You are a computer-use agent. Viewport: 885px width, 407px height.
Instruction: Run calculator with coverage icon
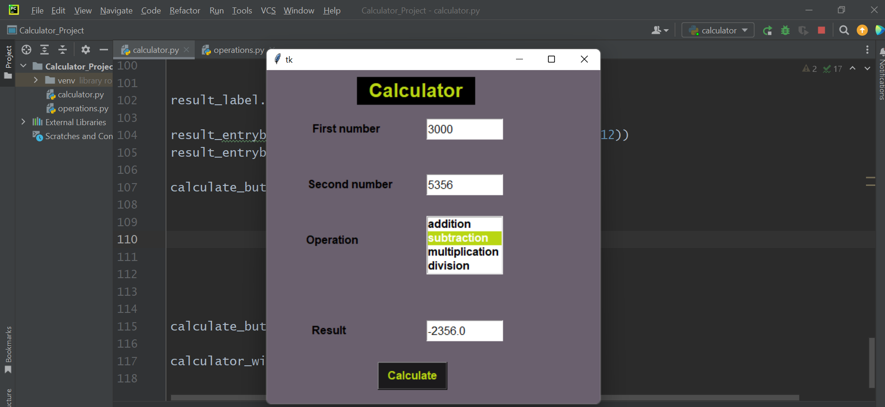803,31
